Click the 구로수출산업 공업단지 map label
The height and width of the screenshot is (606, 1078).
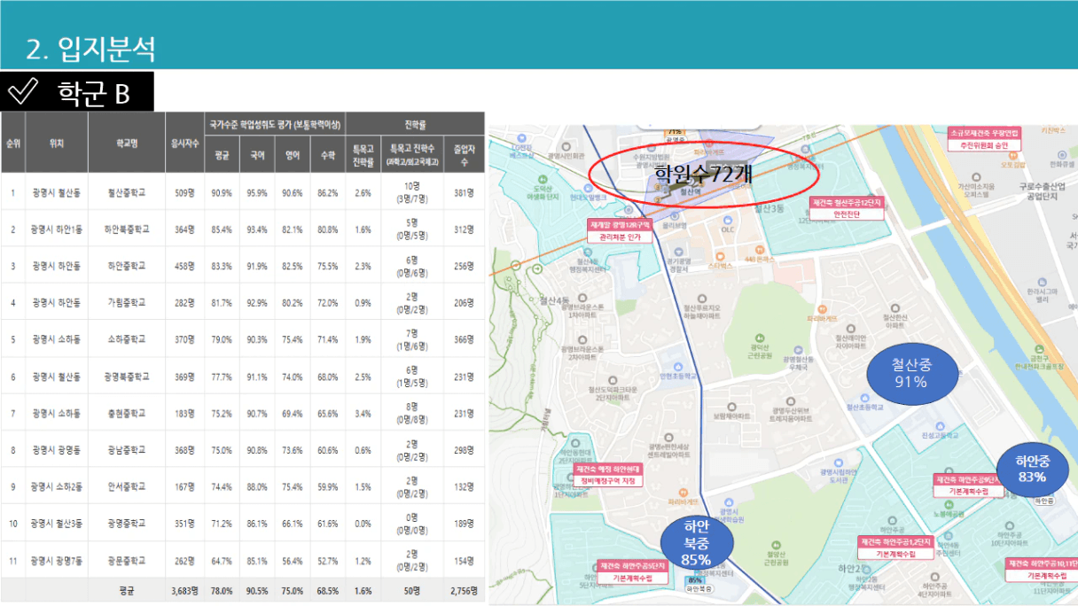1043,190
